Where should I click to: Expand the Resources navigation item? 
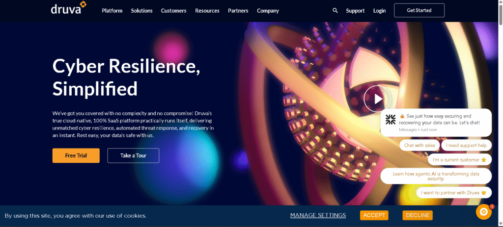(x=207, y=11)
